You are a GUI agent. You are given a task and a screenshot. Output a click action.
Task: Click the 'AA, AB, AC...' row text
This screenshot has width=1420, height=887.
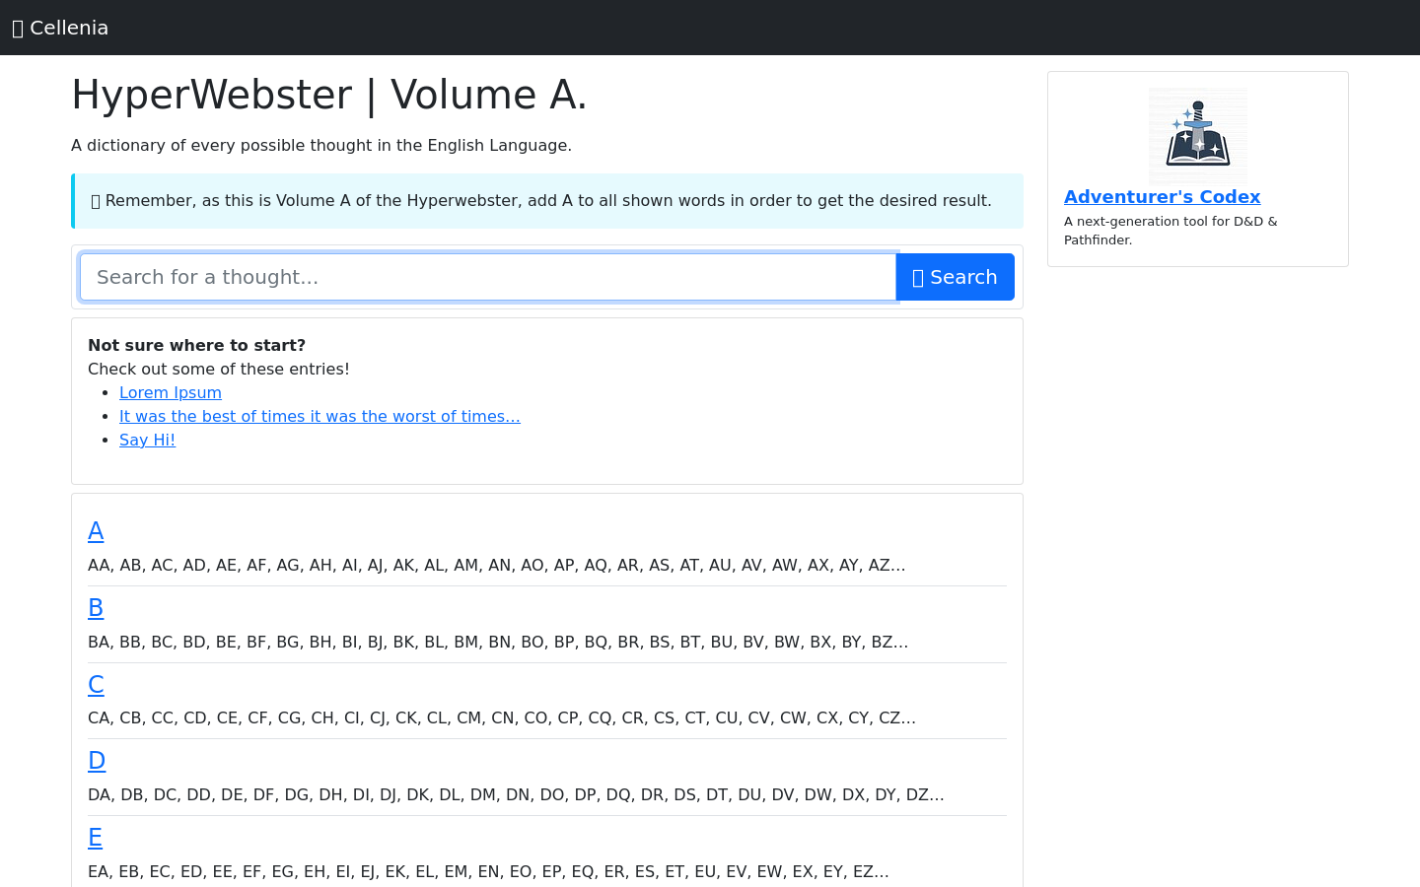click(496, 565)
